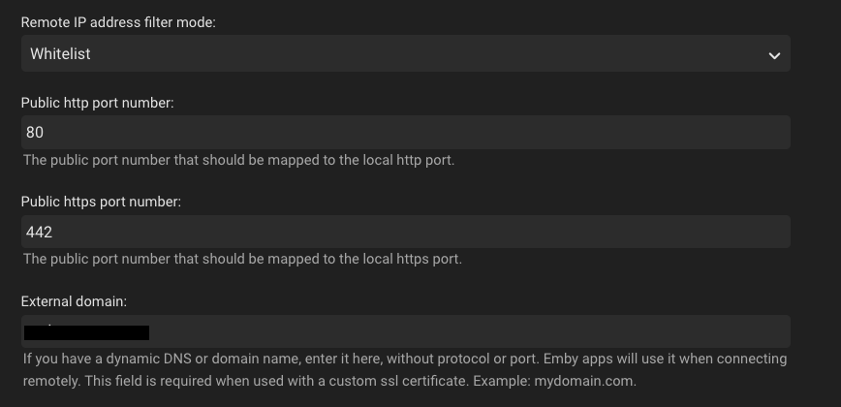
Task: Click the redacted domain value in External domain
Action: tap(86, 332)
